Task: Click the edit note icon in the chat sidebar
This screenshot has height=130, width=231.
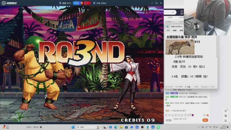Action: [x=226, y=121]
